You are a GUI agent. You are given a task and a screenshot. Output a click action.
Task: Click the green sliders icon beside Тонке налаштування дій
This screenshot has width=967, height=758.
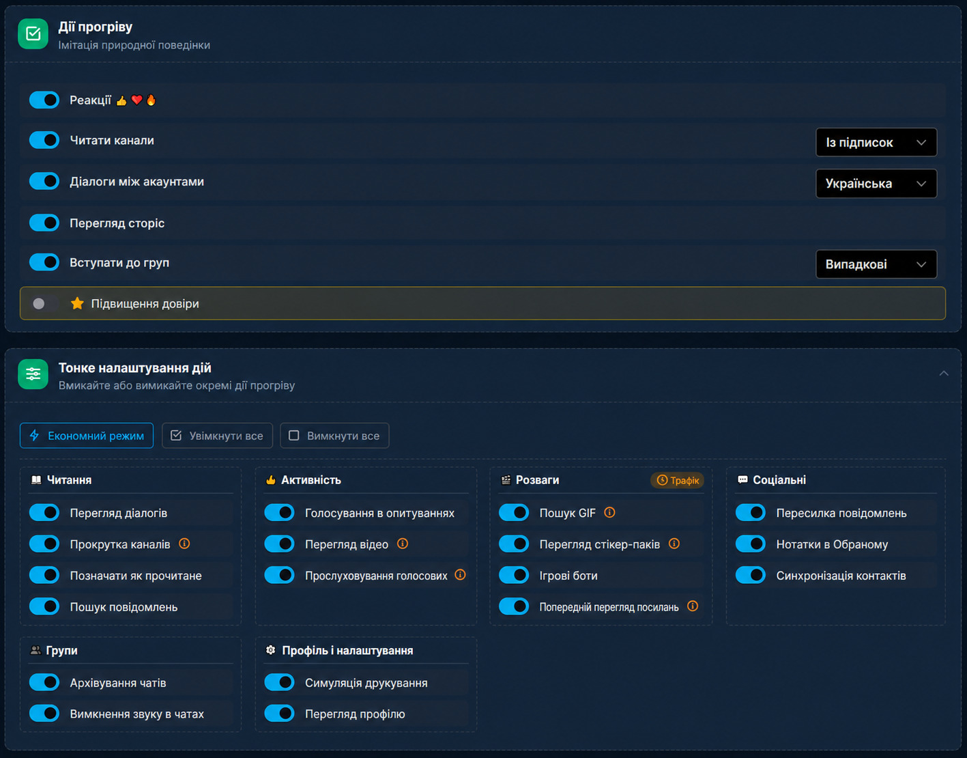click(x=33, y=374)
